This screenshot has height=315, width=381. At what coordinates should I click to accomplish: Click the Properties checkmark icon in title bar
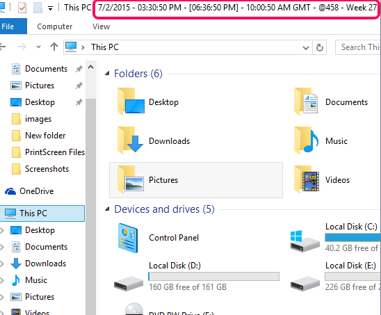tap(22, 8)
